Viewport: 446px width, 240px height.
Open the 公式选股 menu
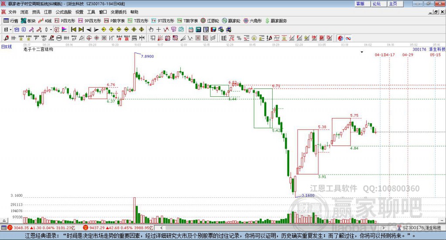point(64,12)
